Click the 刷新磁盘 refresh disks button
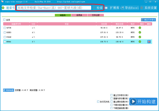Image resolution: width=159 pixels, height=111 pixels. 8,90
